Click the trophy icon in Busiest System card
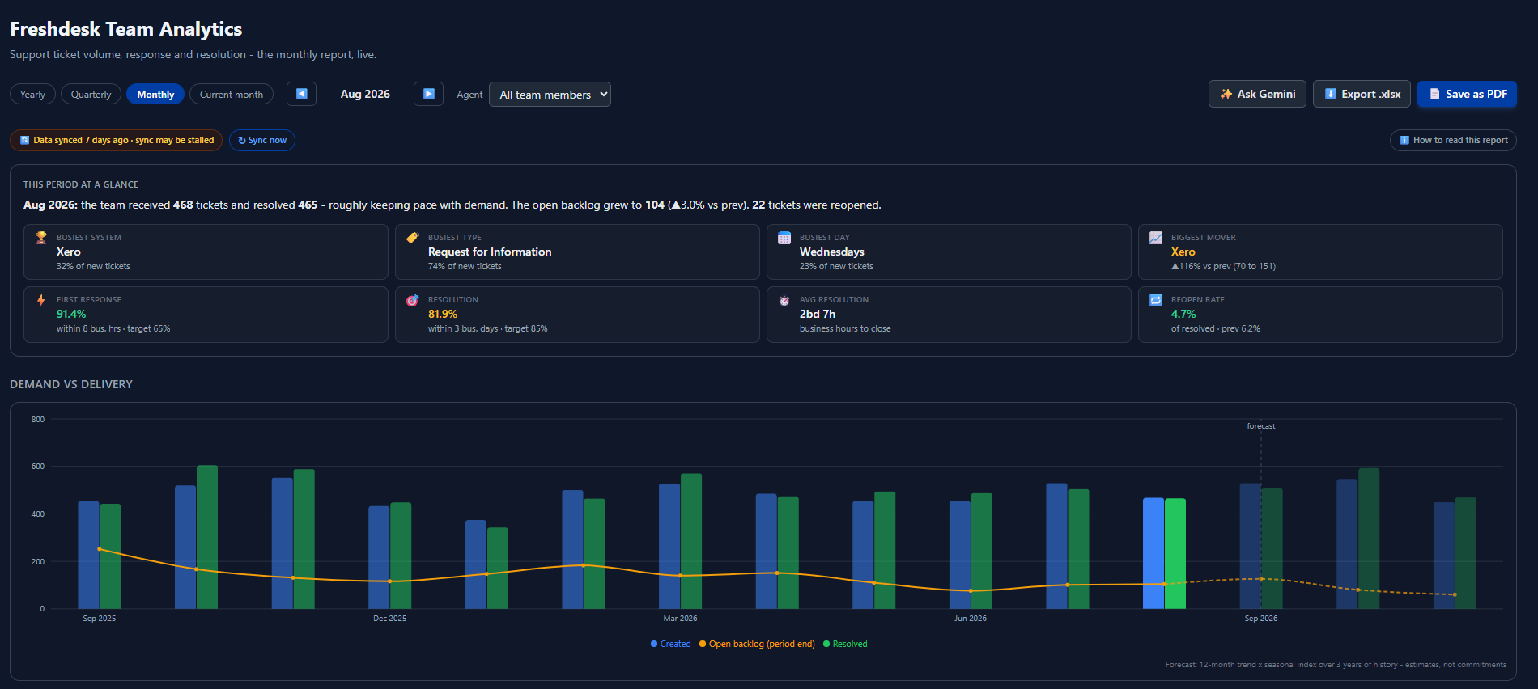 (x=41, y=238)
